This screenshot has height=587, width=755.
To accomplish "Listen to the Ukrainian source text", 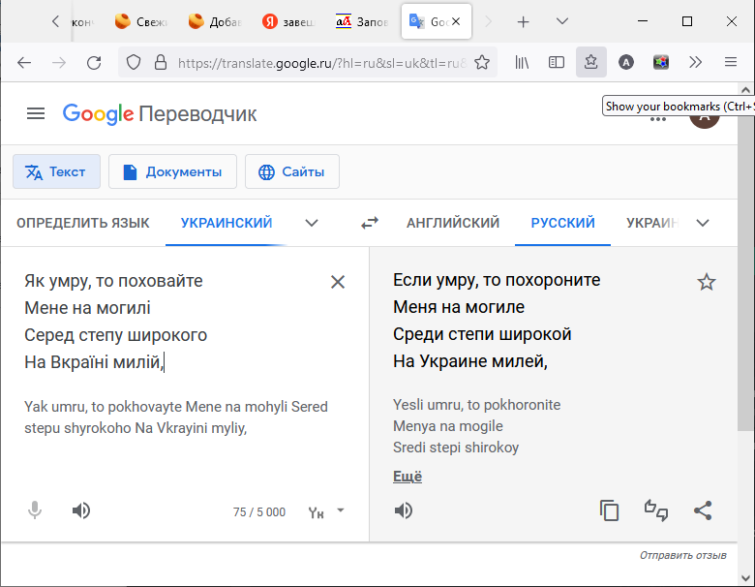I will [81, 510].
